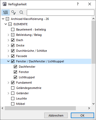96x120 pixels.
Task: Uncheck the Fenster child checkbox
Action: coord(15,72)
